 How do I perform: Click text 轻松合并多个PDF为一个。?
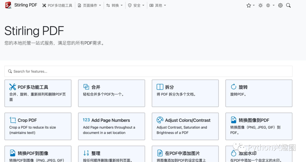pyautogui.click(x=103, y=94)
